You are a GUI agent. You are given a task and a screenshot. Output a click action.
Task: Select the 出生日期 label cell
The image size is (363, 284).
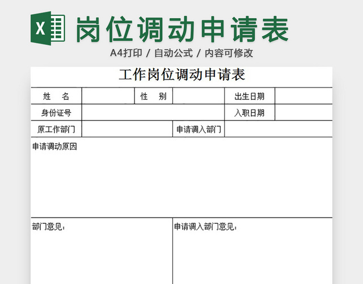tap(250, 96)
